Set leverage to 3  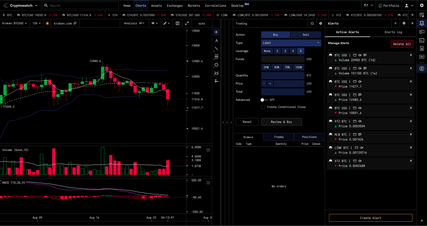[285, 51]
